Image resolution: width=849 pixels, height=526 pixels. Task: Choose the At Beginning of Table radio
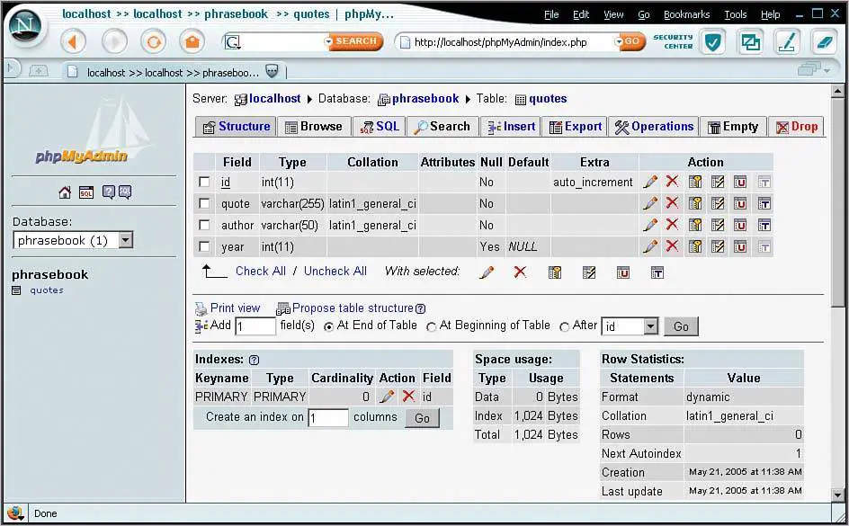tap(431, 327)
